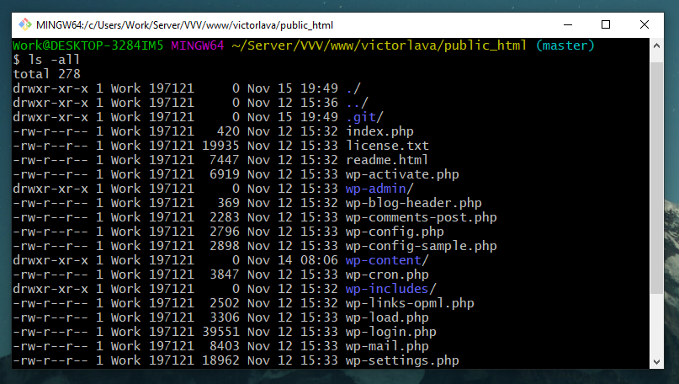
Task: Click the scrollbar up arrow
Action: coord(656,45)
